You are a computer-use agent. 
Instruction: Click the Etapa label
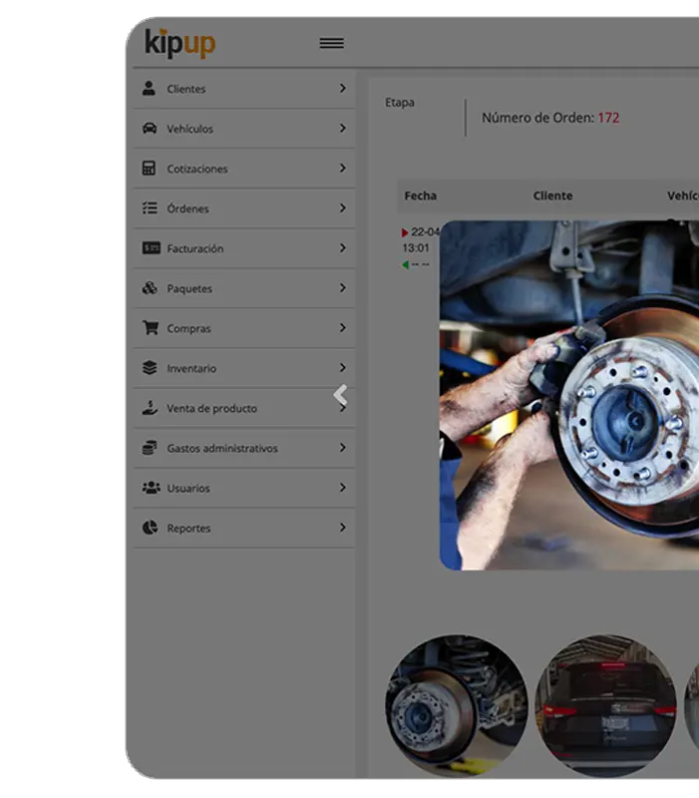point(399,103)
